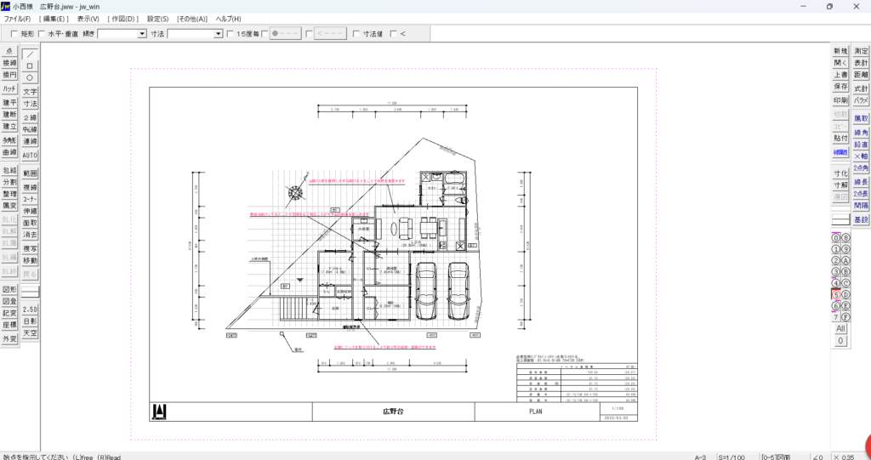The height and width of the screenshot is (460, 871).
Task: Open the ファイル(F) menu
Action: [17, 18]
